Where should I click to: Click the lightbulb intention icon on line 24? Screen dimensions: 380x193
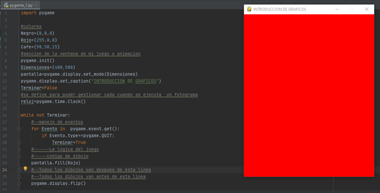[x=25, y=169]
